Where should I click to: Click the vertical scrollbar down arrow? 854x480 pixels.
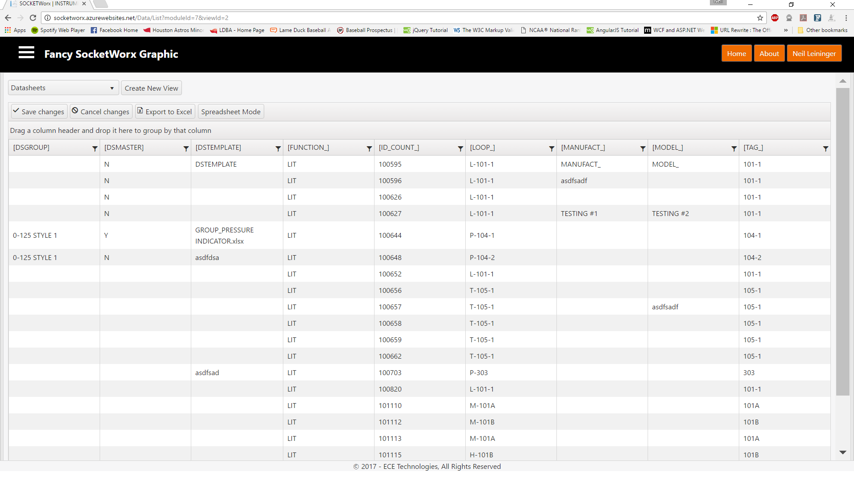(x=842, y=452)
